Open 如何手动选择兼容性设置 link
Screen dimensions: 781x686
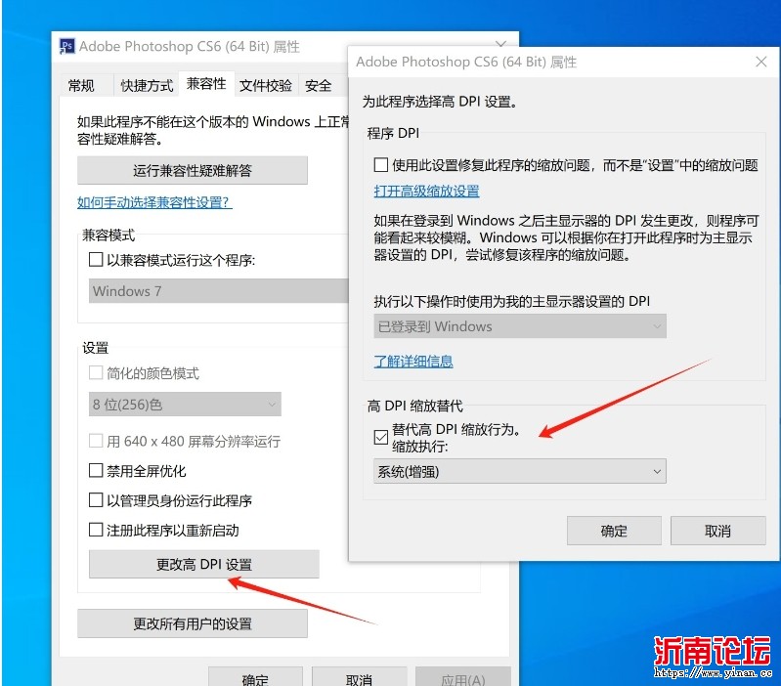coord(154,202)
